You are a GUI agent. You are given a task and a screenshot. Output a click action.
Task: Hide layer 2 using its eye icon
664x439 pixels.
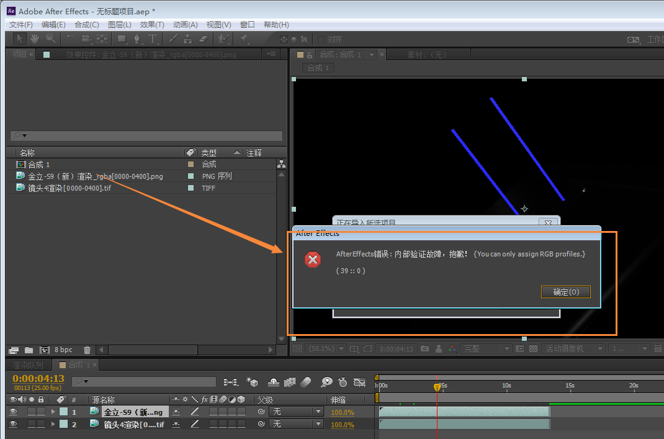[x=13, y=423]
